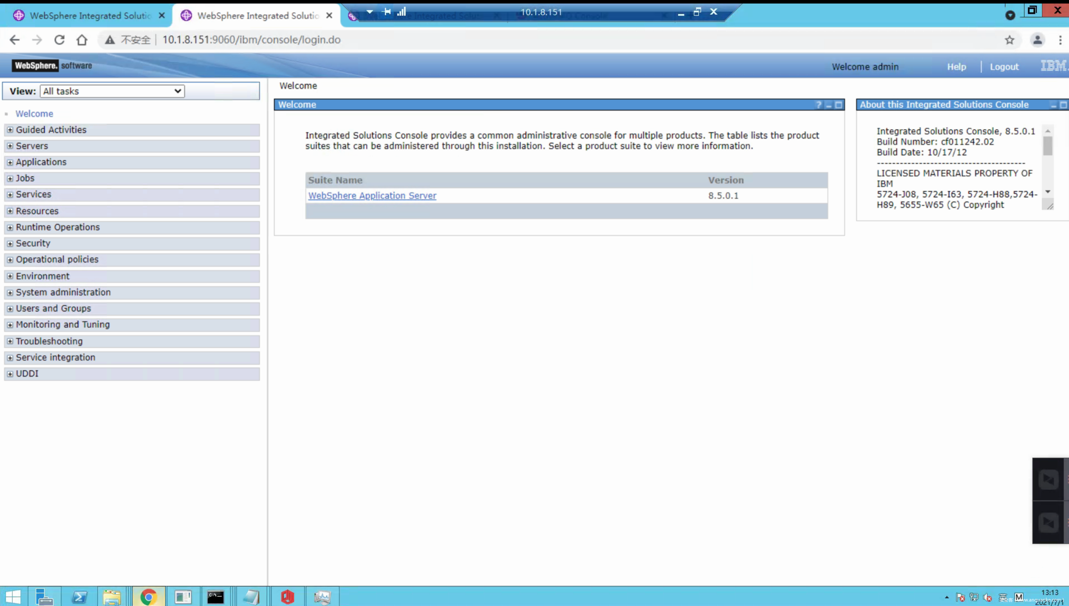Viewport: 1069px width, 606px height.
Task: Click the Logout link
Action: (1004, 67)
